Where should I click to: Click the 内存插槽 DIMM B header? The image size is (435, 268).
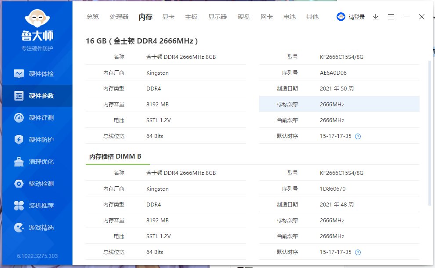[x=115, y=156]
